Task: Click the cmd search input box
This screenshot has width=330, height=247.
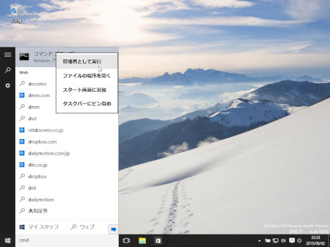Action: click(67, 240)
